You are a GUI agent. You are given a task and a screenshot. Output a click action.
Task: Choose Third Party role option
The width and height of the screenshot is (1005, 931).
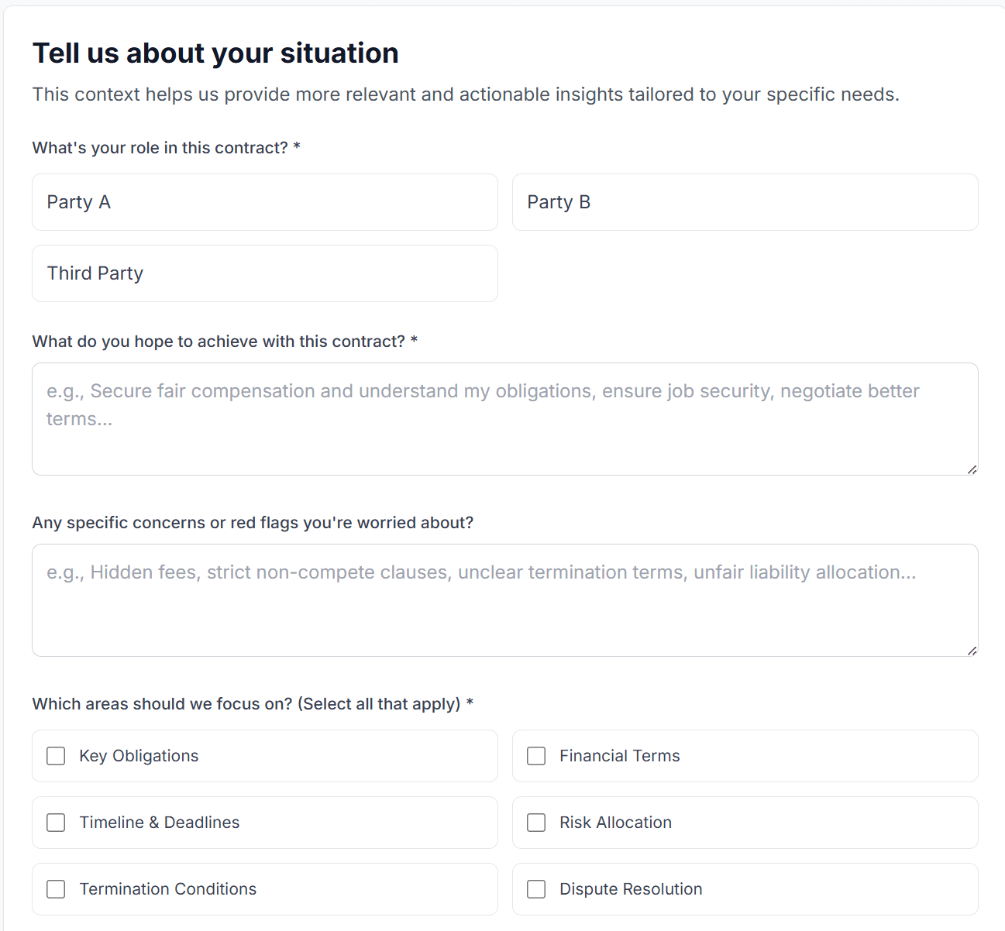(x=264, y=273)
